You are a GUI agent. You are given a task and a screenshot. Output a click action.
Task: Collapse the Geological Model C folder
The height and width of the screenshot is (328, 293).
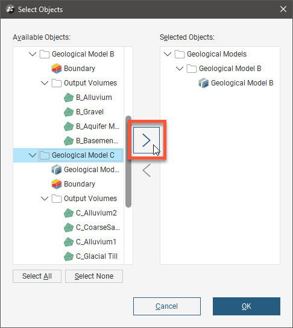point(33,155)
